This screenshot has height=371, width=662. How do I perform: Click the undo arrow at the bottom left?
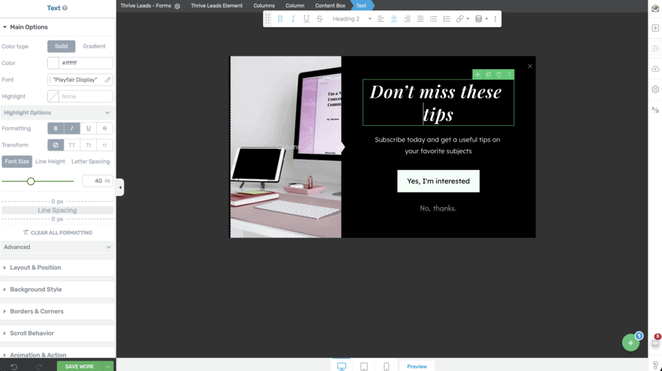14,366
